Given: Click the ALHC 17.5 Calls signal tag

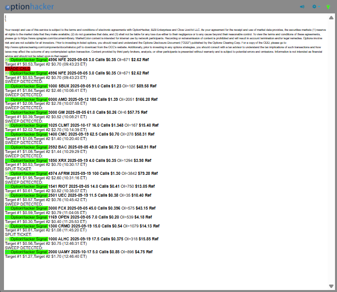Looking at the screenshot, I should (x=29, y=239).
